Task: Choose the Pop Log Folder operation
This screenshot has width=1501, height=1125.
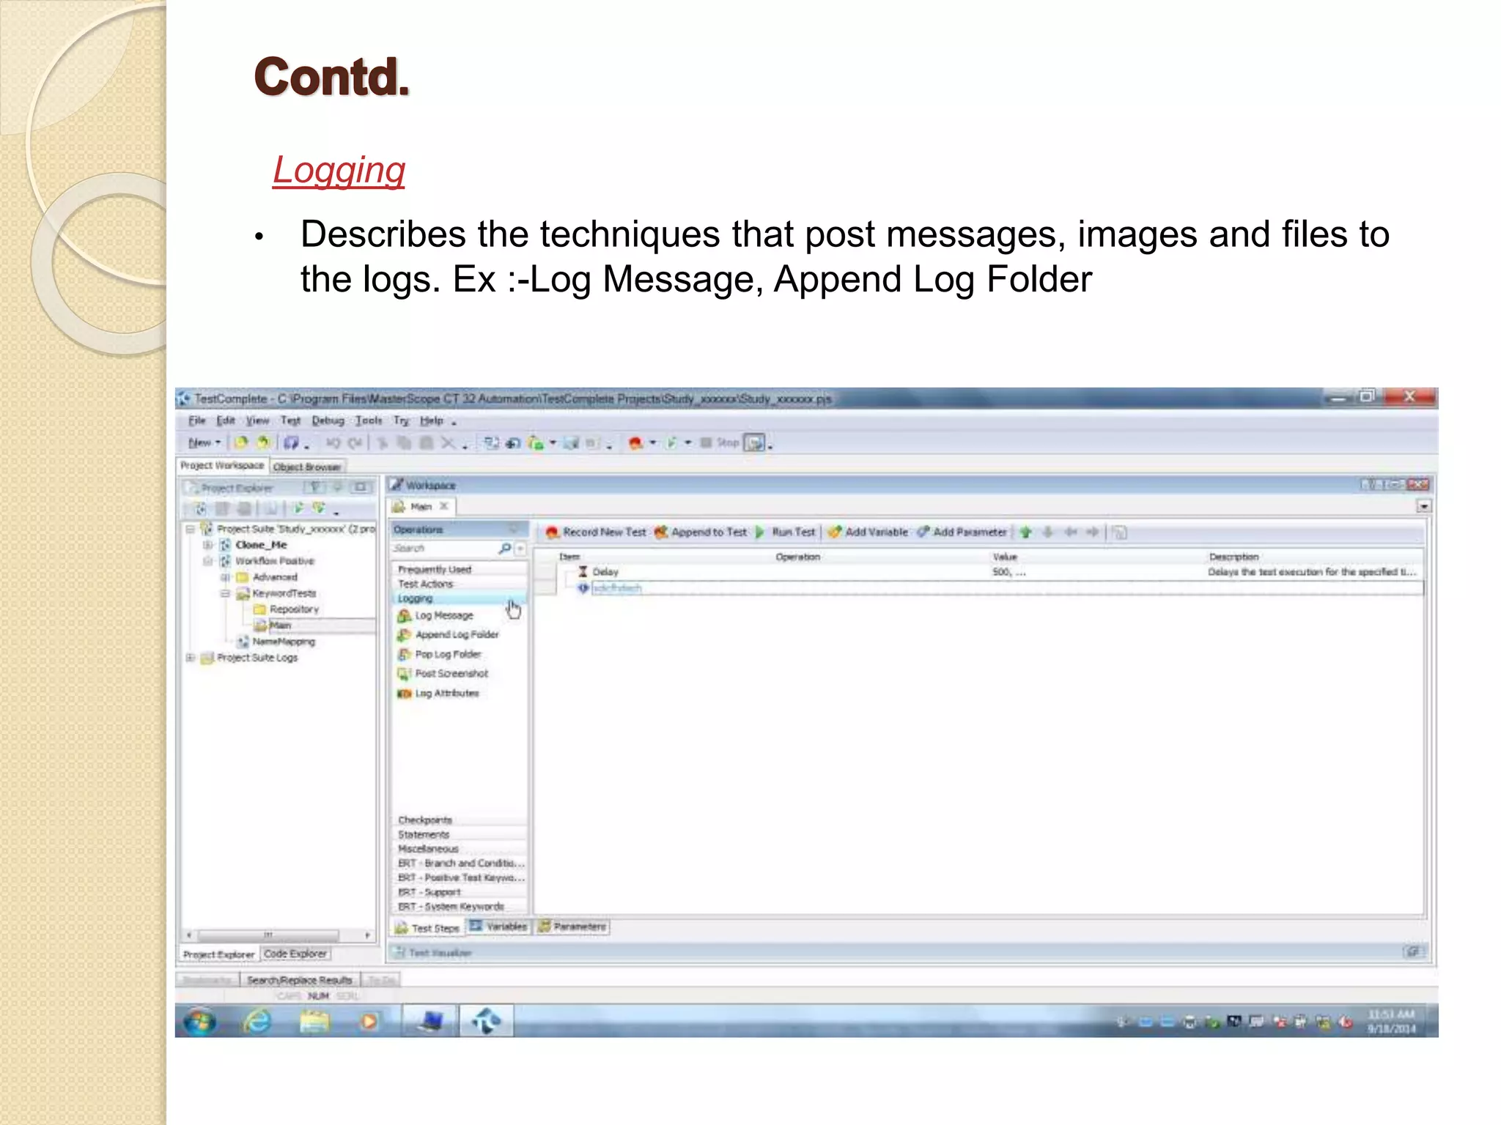Action: (x=447, y=655)
